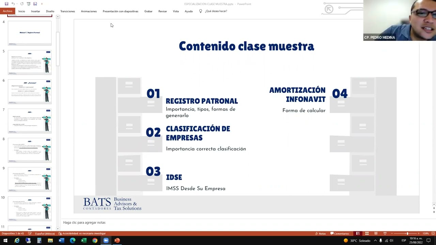The image size is (436, 245).
Task: Select Normal view button in status bar
Action: pos(358,233)
